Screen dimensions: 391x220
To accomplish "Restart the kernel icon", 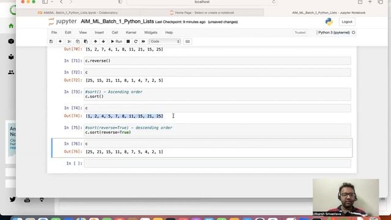I will 136,42.
